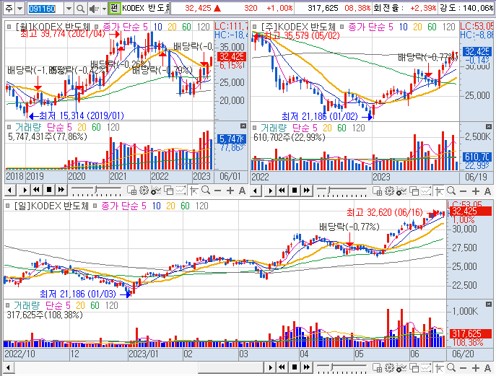Click magnifier zoom icon in weekly chart toolbar

(451, 191)
